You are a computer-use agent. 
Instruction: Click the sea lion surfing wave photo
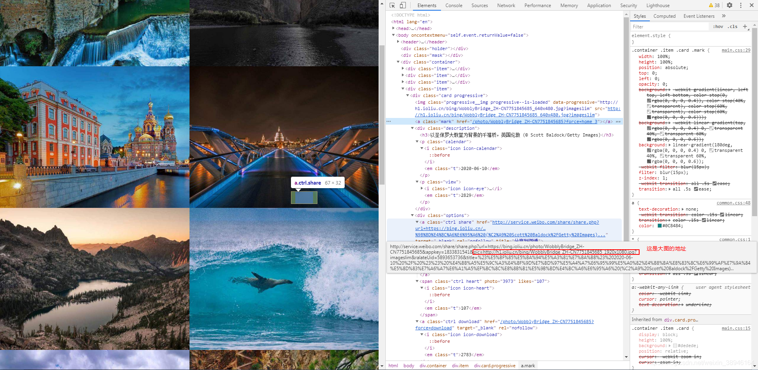pyautogui.click(x=284, y=279)
